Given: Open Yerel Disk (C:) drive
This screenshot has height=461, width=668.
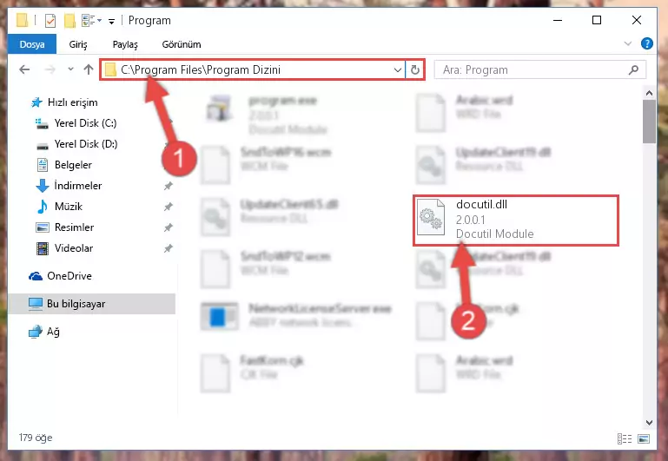Looking at the screenshot, I should [85, 123].
